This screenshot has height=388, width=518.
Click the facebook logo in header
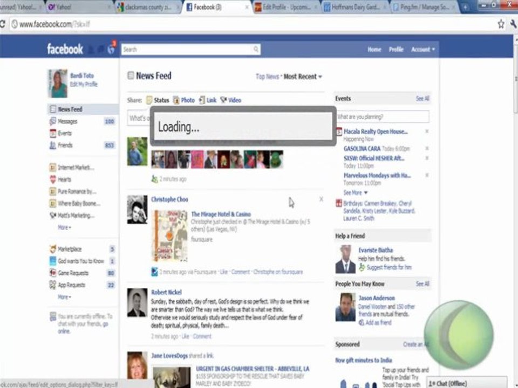coord(65,49)
